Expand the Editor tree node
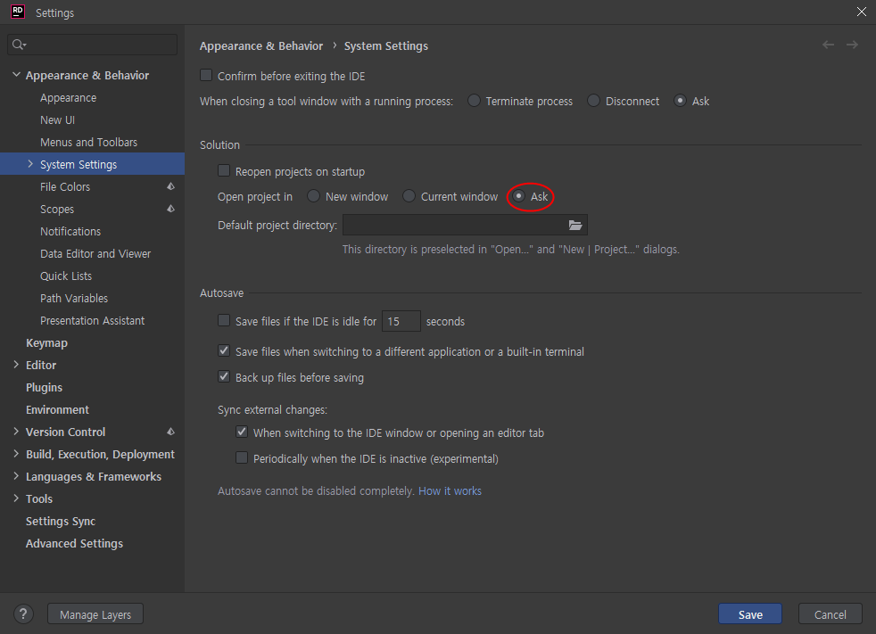Image resolution: width=876 pixels, height=634 pixels. point(16,365)
